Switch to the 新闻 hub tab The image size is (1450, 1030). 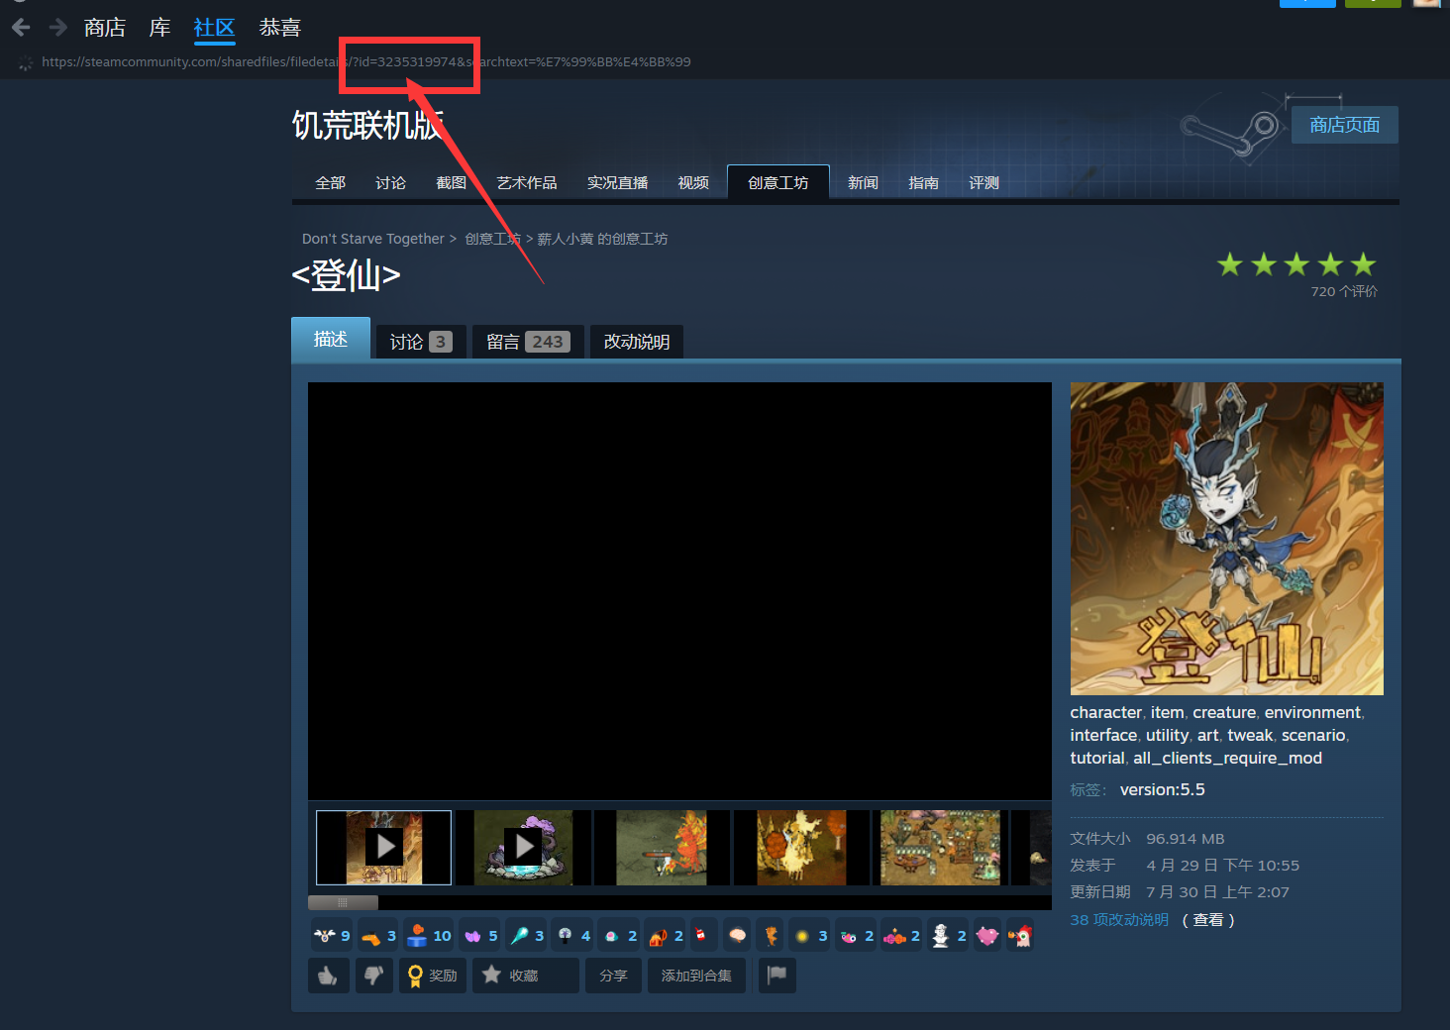coord(863,183)
